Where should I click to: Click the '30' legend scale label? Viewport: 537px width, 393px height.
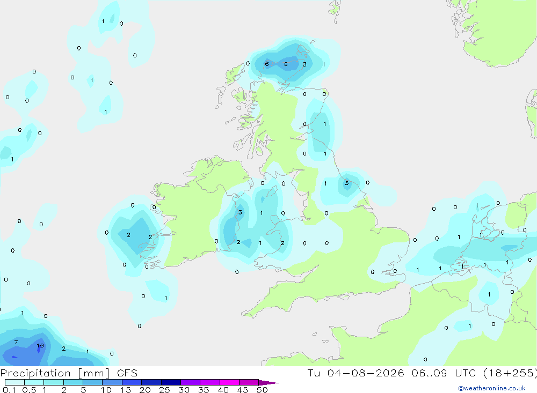click(184, 390)
